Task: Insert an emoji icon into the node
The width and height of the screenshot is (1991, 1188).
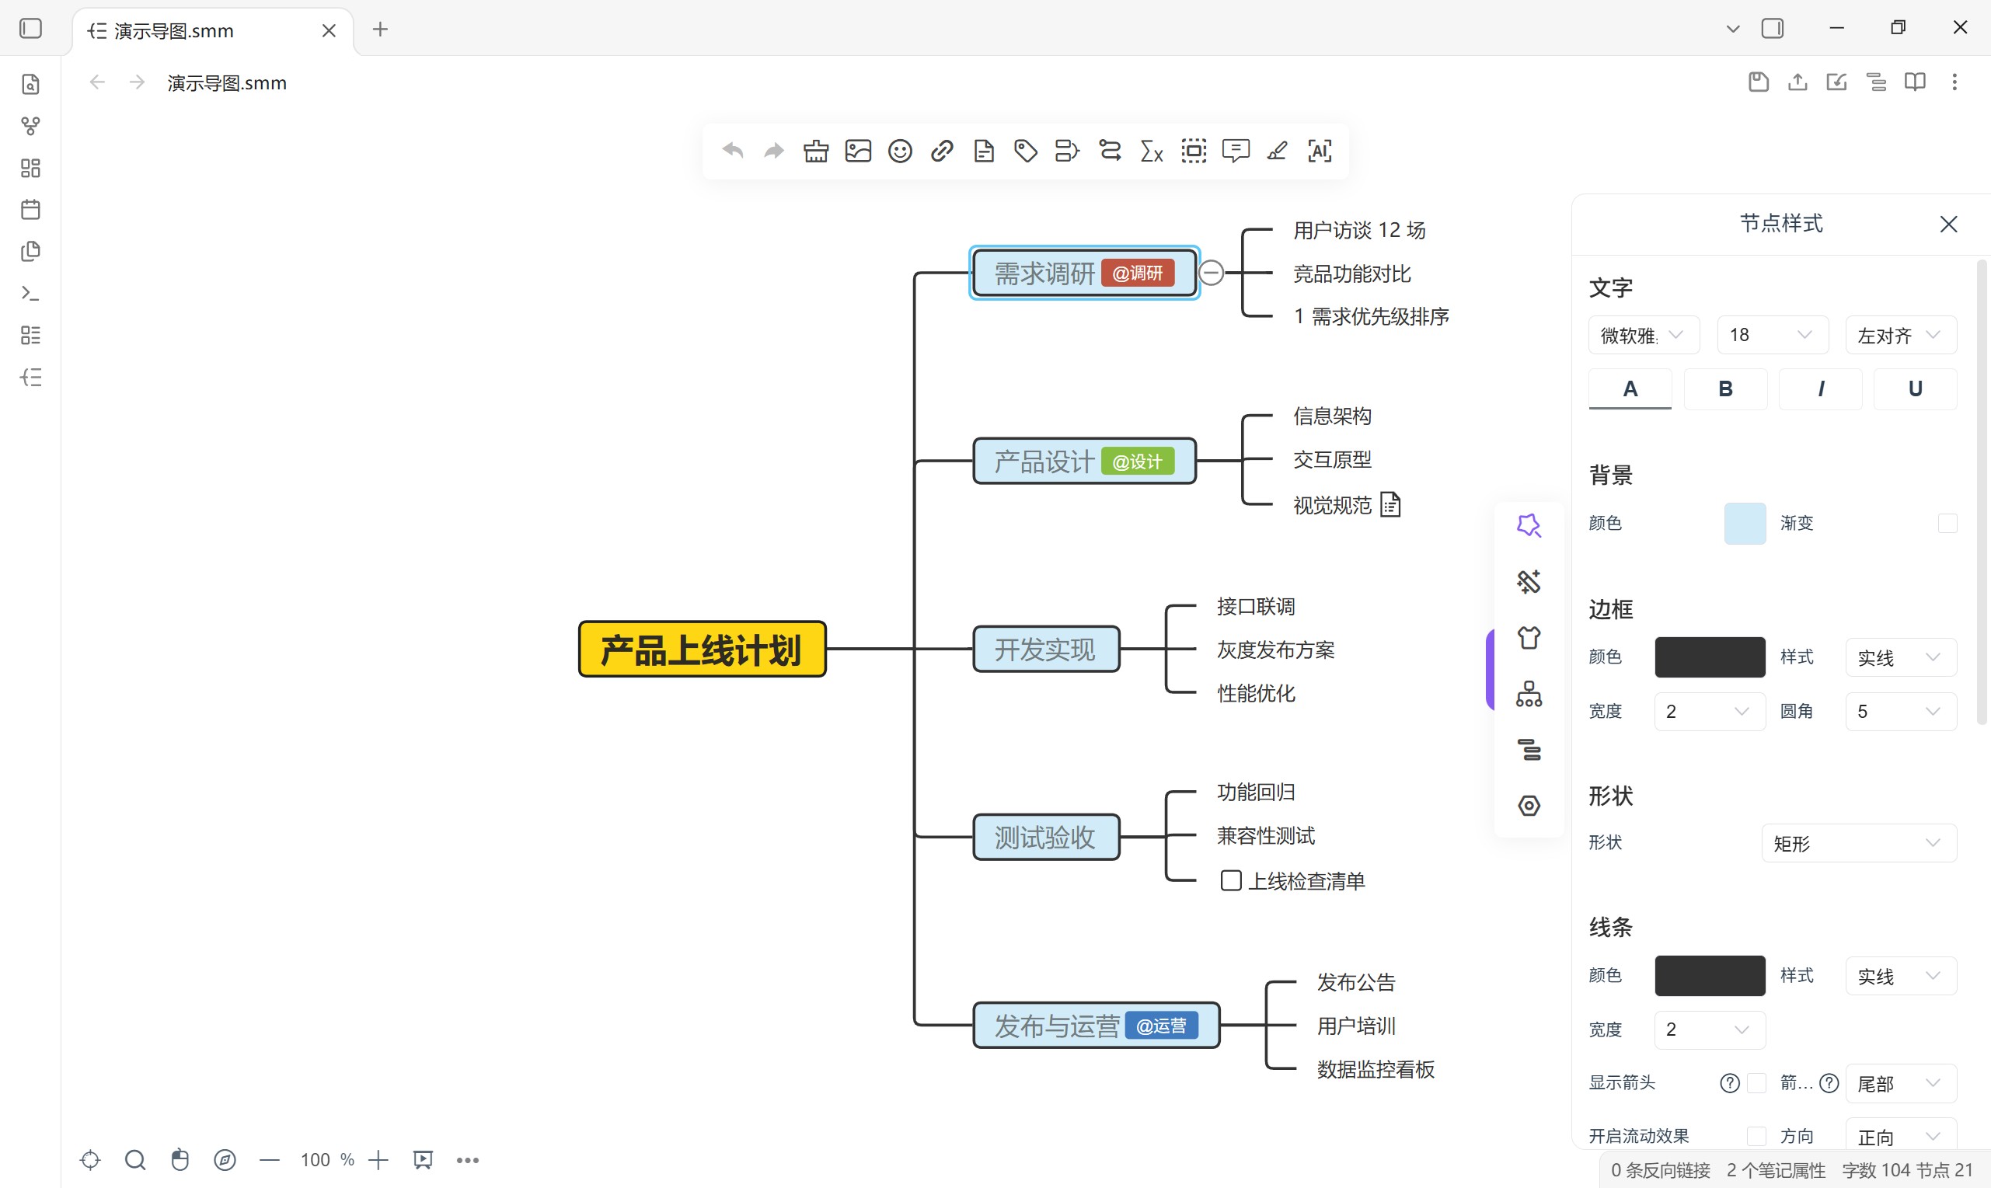Action: pos(900,151)
